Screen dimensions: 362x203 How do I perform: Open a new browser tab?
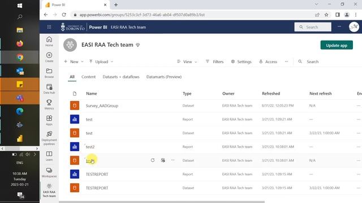pyautogui.click(x=116, y=5)
